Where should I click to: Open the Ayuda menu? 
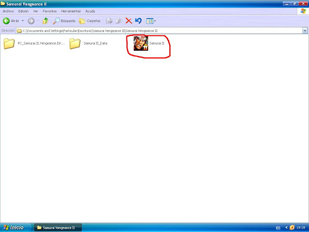click(x=90, y=11)
